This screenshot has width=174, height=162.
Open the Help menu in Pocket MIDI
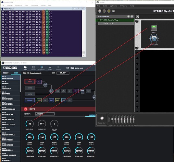click(50, 5)
